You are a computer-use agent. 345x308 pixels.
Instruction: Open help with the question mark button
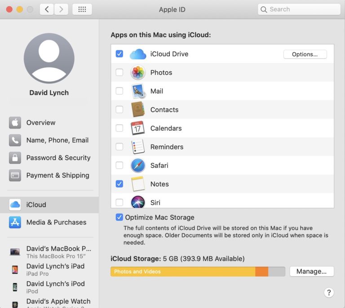pyautogui.click(x=329, y=293)
